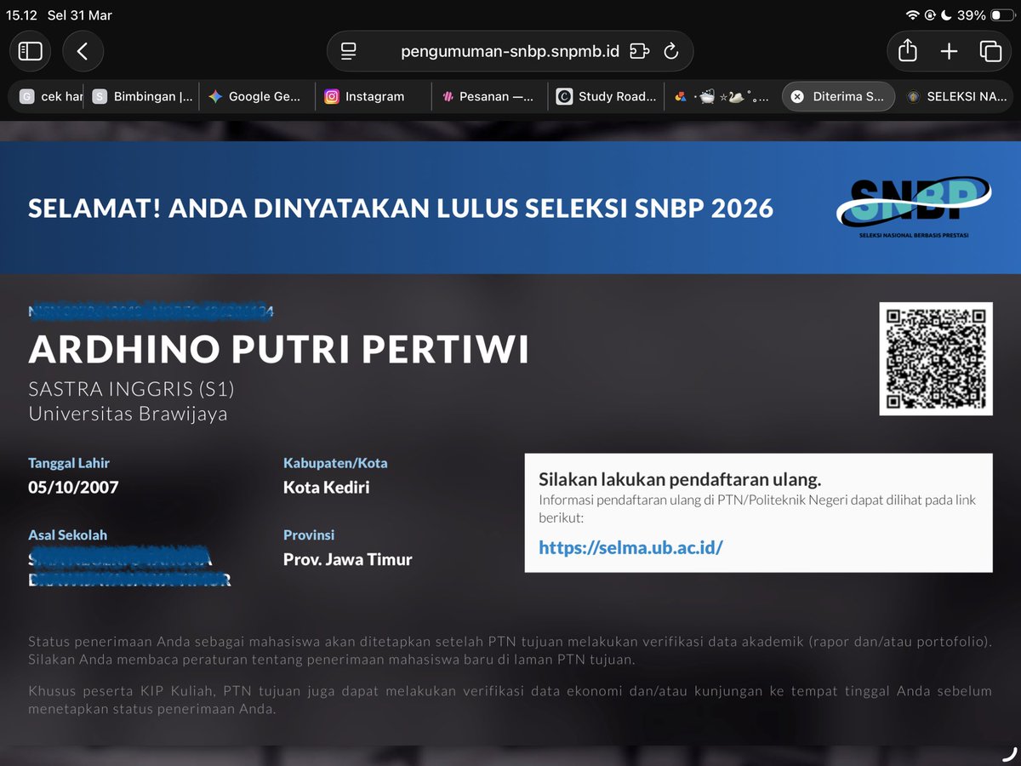This screenshot has height=766, width=1021.
Task: Click the QR code image
Action: click(x=936, y=358)
